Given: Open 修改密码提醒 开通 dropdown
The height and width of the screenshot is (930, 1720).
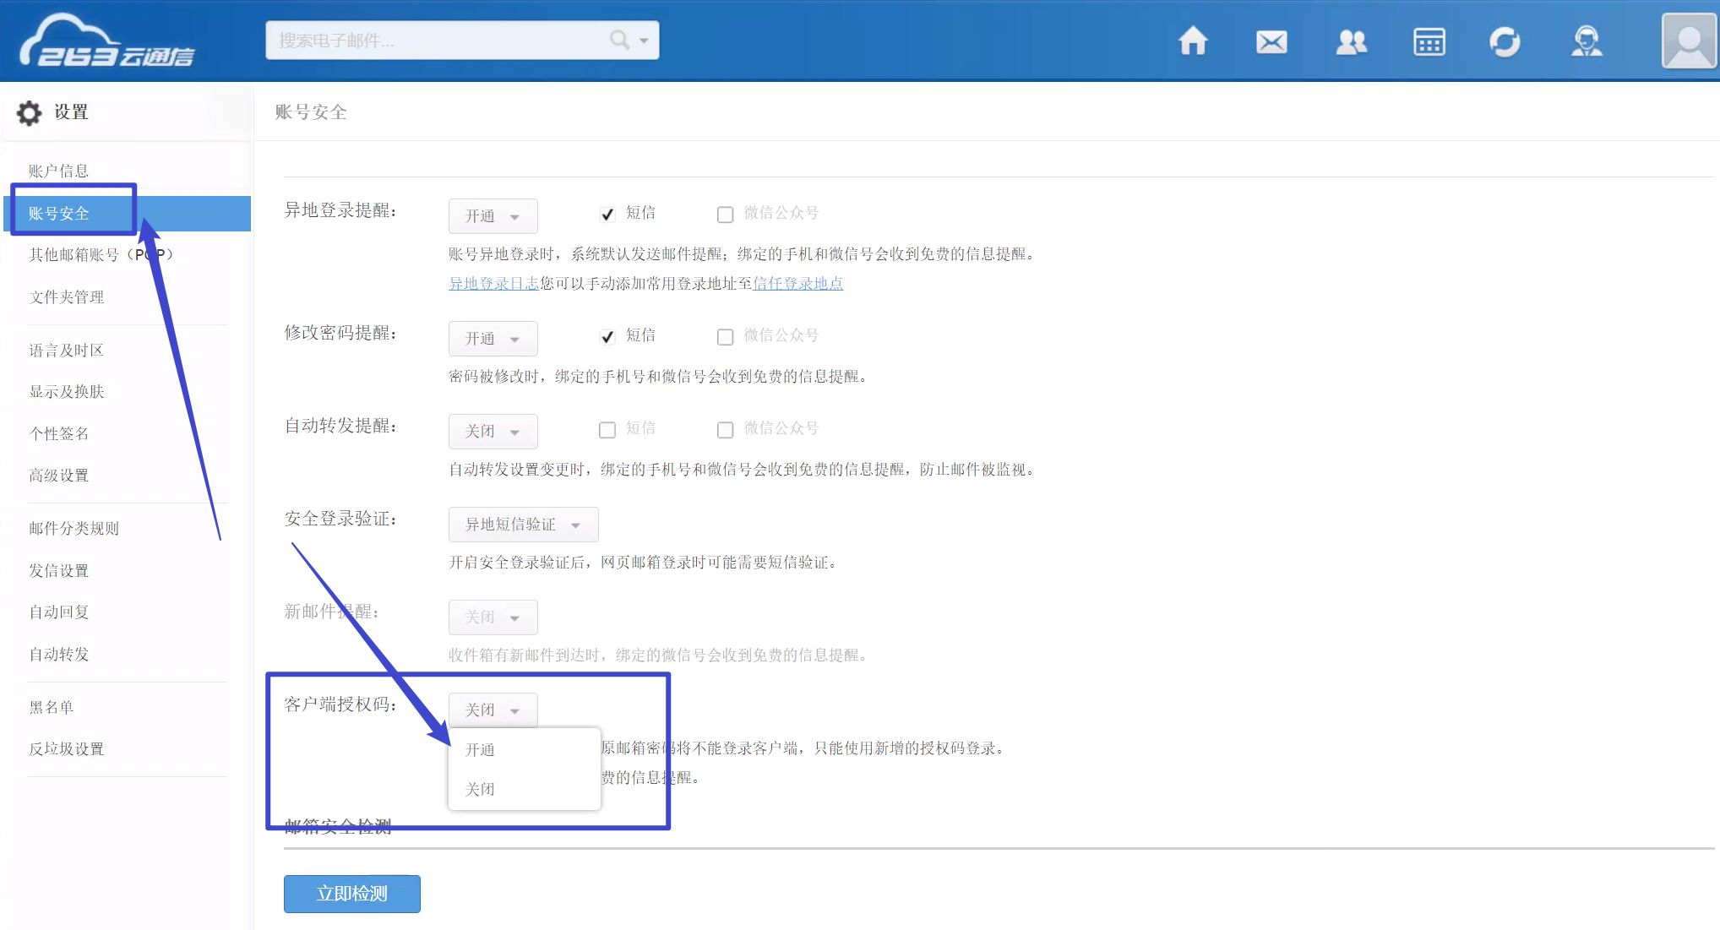Looking at the screenshot, I should point(493,339).
